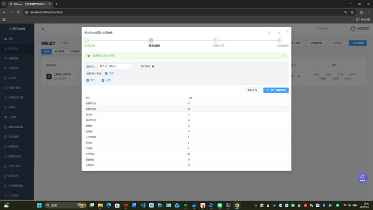
Task: Click the 重新上传 button
Action: click(252, 90)
